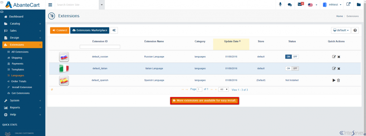Select Install Extension submenu item
The height and width of the screenshot is (136, 366).
coord(22,87)
